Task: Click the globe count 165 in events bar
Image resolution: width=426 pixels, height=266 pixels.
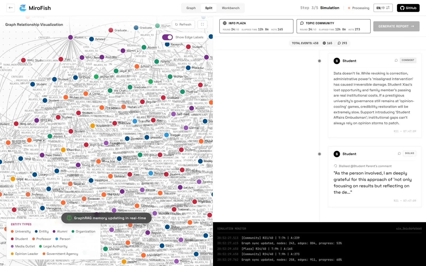Action: coord(327,43)
